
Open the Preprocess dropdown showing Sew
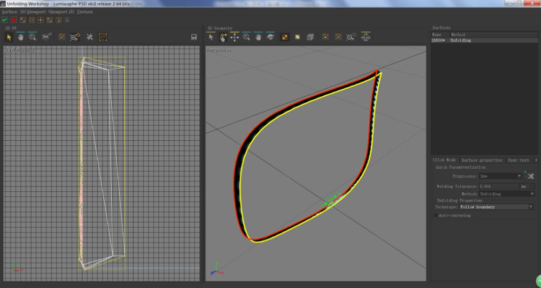click(500, 176)
